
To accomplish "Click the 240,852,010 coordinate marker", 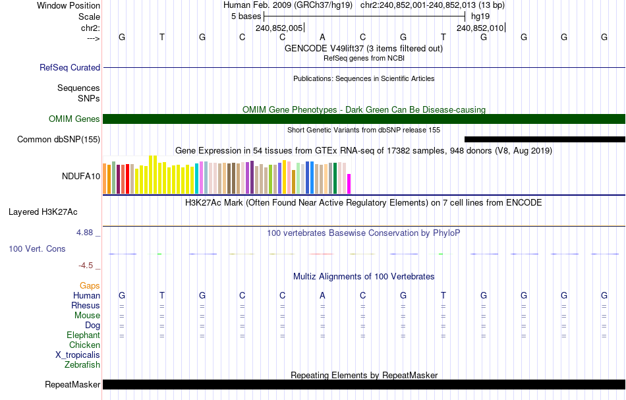I will tap(480, 28).
